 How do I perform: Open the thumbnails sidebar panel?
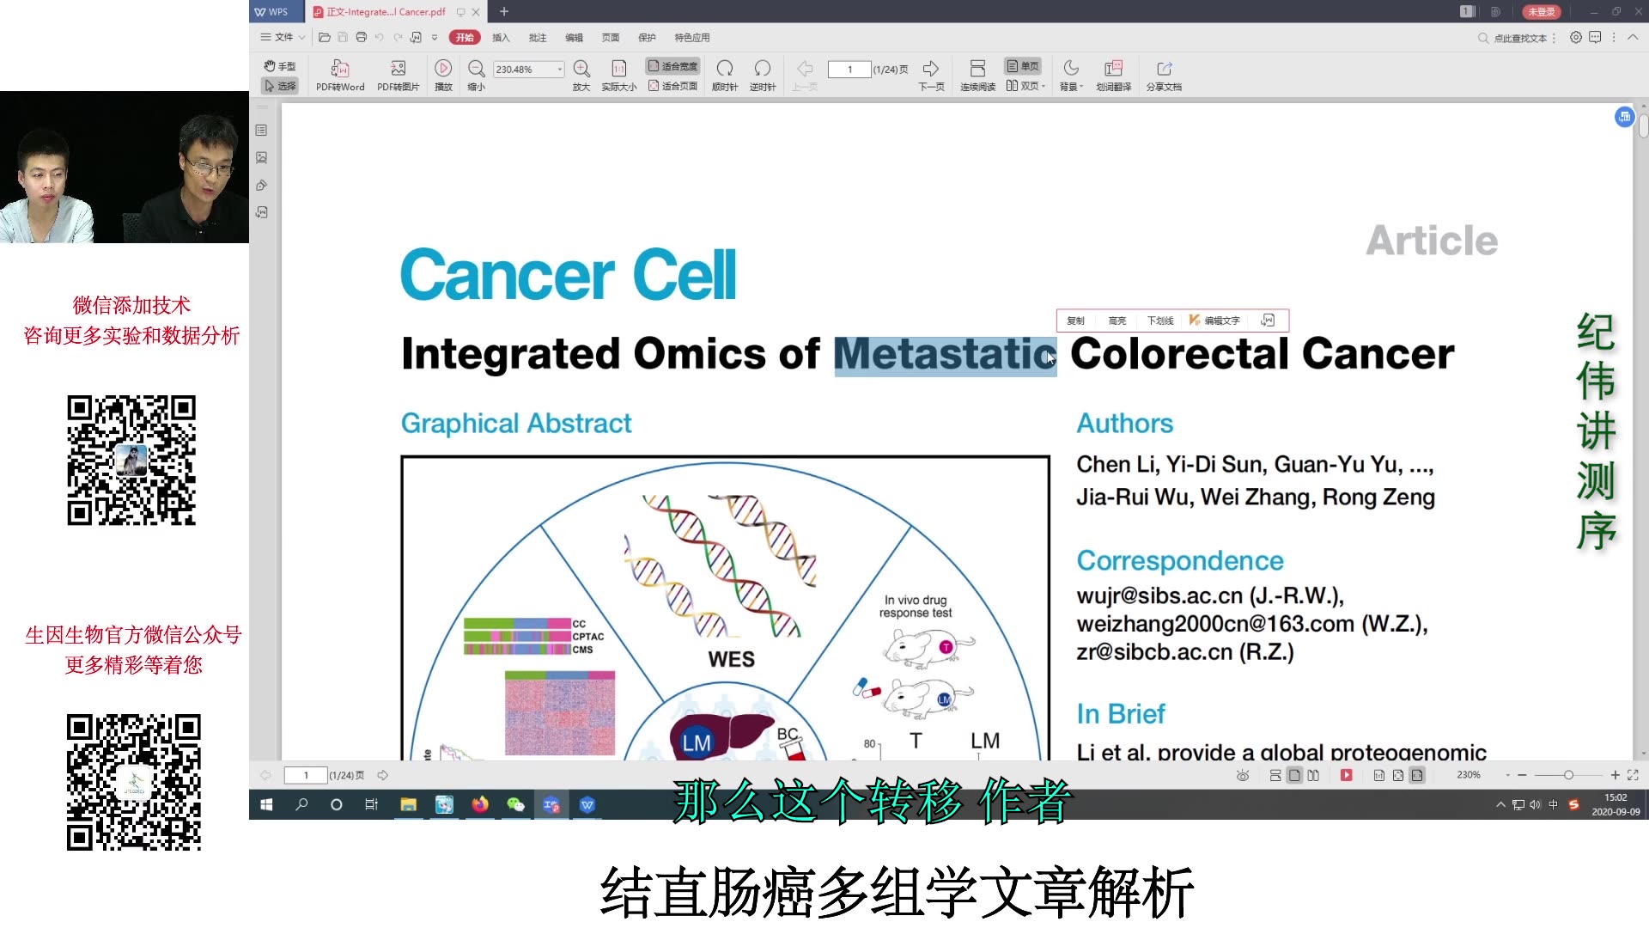(262, 158)
